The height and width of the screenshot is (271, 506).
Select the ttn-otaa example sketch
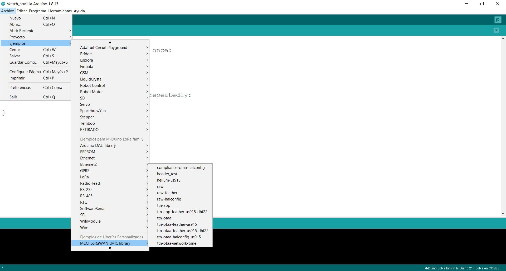click(x=164, y=218)
